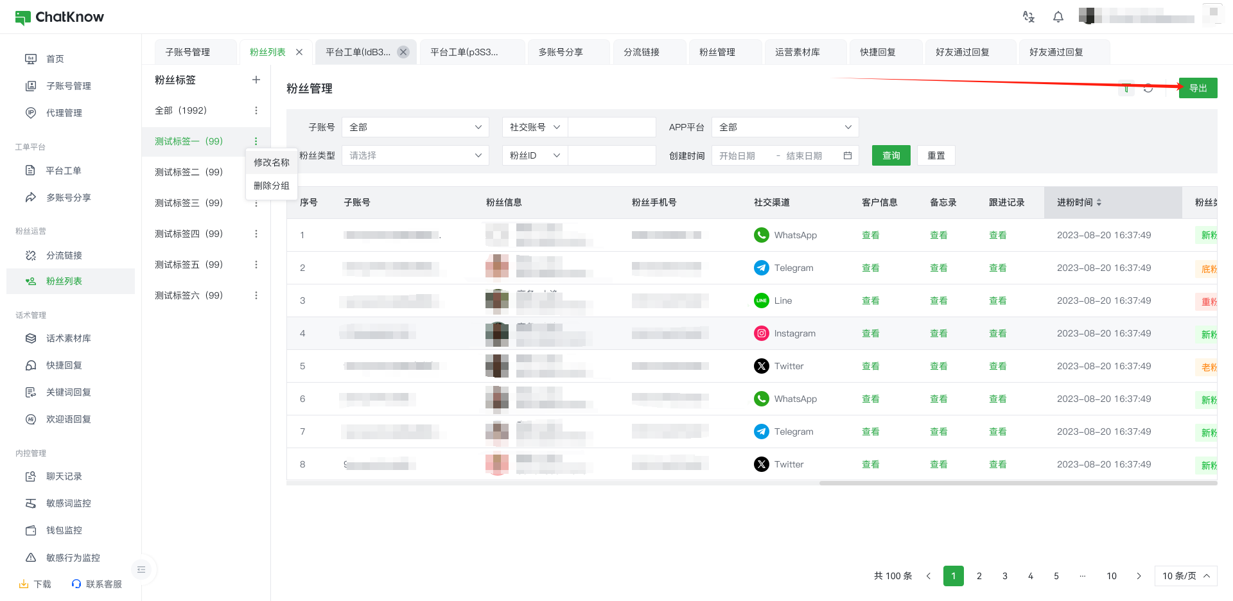Switch to the 运营素材库 tab

click(x=797, y=52)
